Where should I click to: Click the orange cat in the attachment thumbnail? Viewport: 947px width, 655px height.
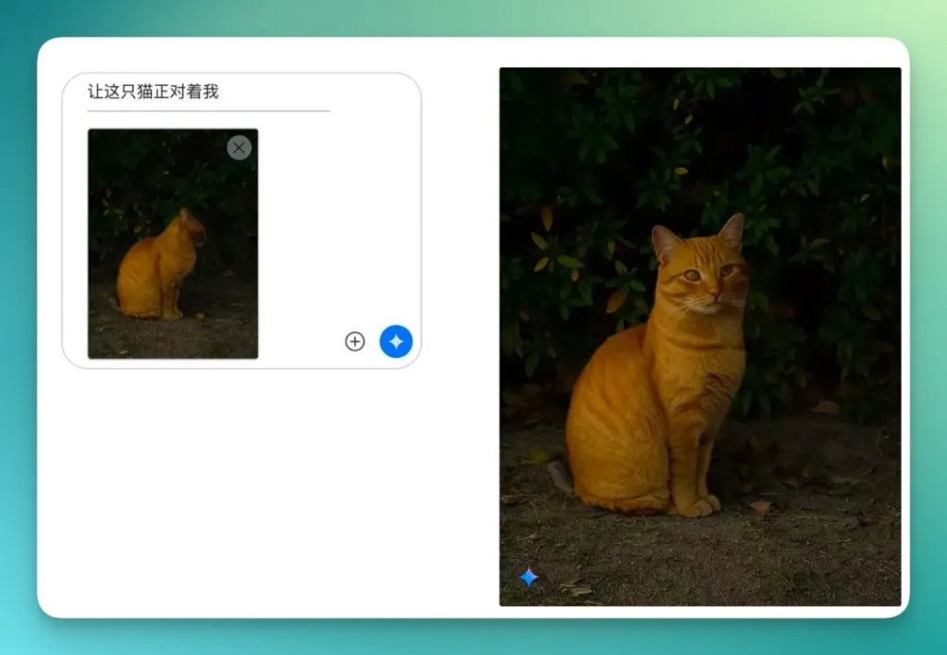[160, 265]
